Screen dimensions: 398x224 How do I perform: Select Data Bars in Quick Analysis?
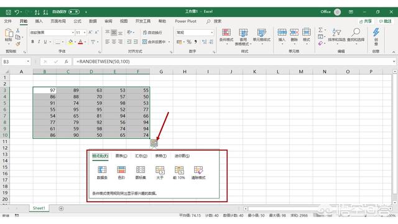pyautogui.click(x=102, y=172)
